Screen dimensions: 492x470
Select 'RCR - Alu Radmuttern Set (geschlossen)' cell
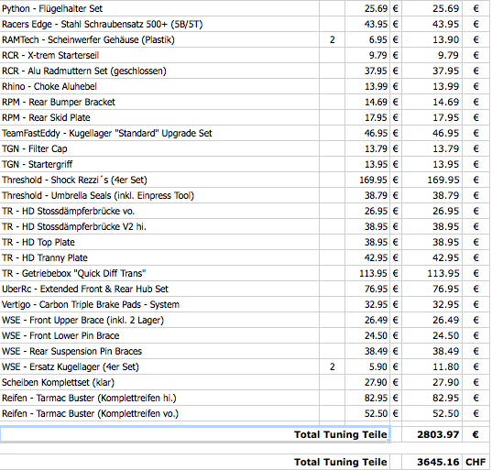[x=159, y=71]
